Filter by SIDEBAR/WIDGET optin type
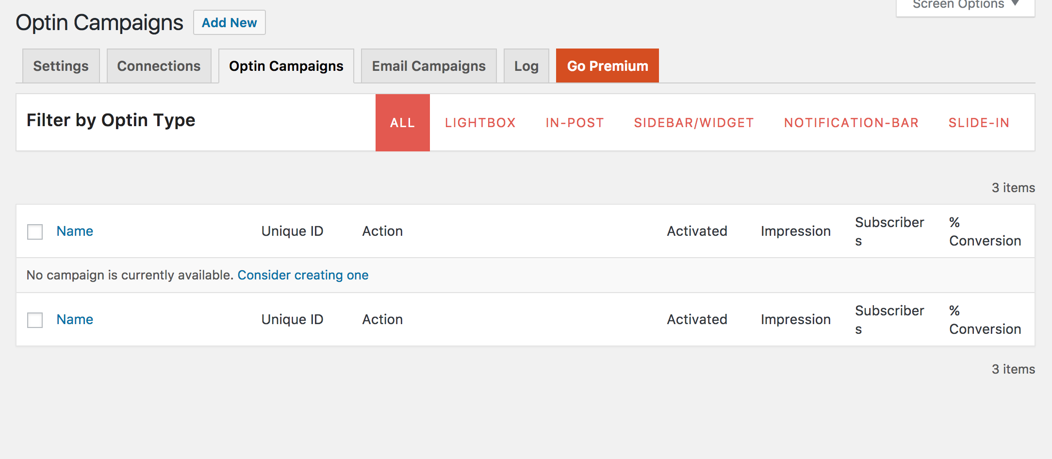 [693, 123]
